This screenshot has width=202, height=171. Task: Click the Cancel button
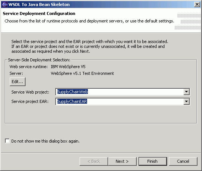pos(183,161)
